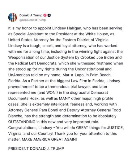Click the PRESIDENT DONALD J. TRUMP signature line
The height and width of the screenshot is (155, 132).
click(36, 148)
